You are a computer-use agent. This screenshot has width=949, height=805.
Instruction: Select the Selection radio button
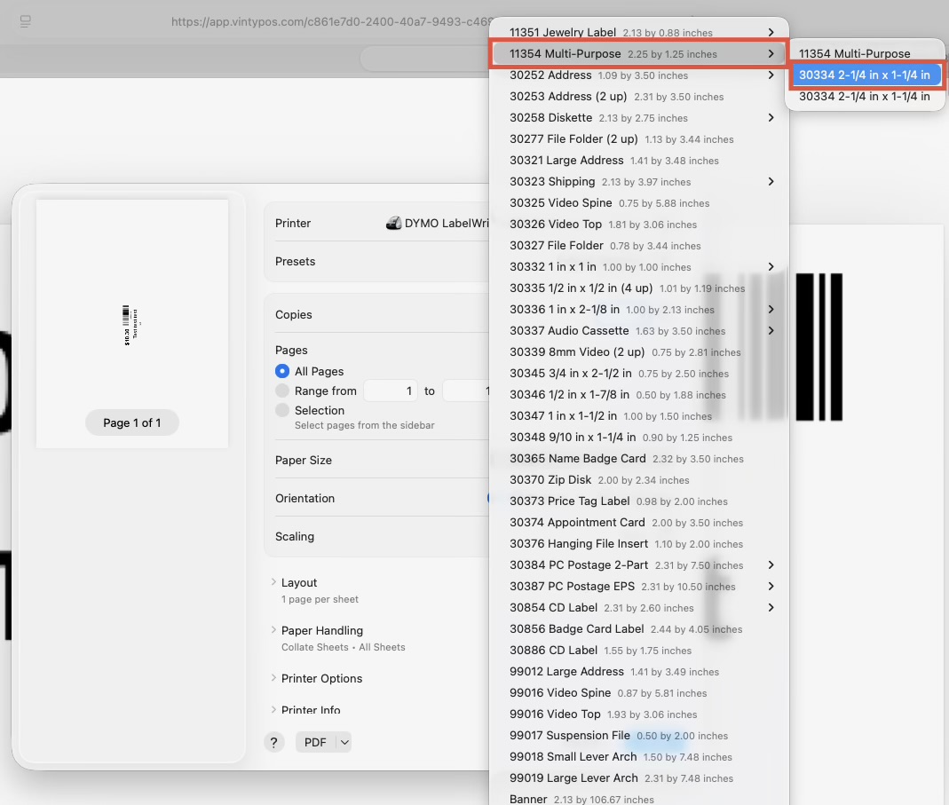tap(282, 410)
